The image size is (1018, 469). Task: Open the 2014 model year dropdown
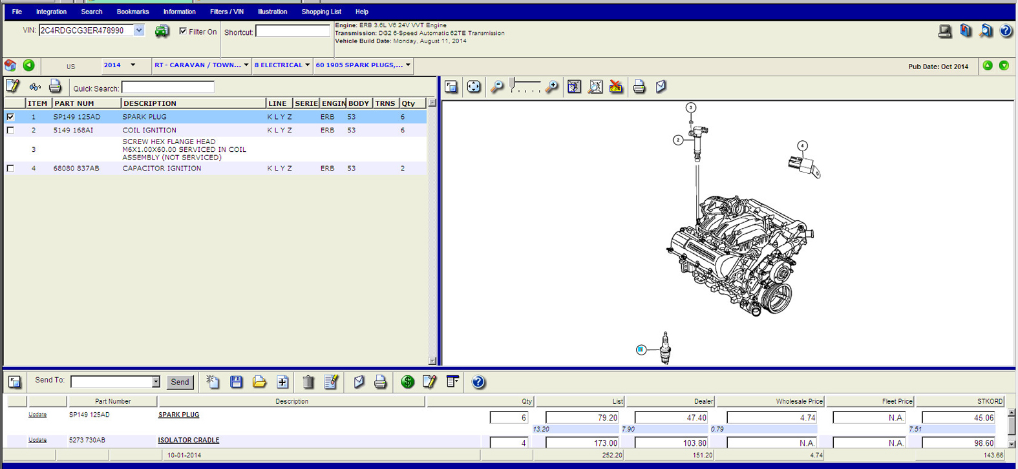[x=133, y=65]
